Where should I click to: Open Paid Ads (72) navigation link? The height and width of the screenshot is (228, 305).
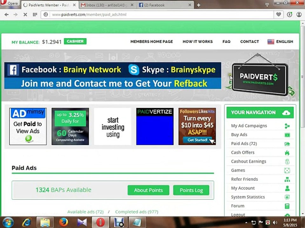click(244, 143)
